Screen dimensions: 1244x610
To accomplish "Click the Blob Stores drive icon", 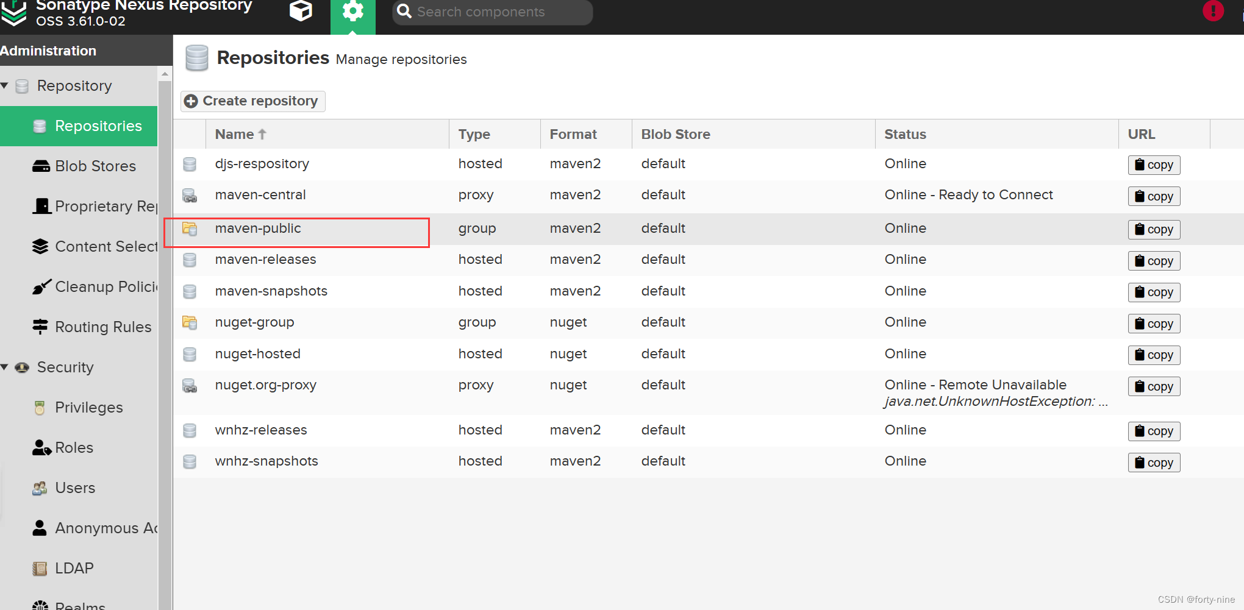I will [41, 166].
